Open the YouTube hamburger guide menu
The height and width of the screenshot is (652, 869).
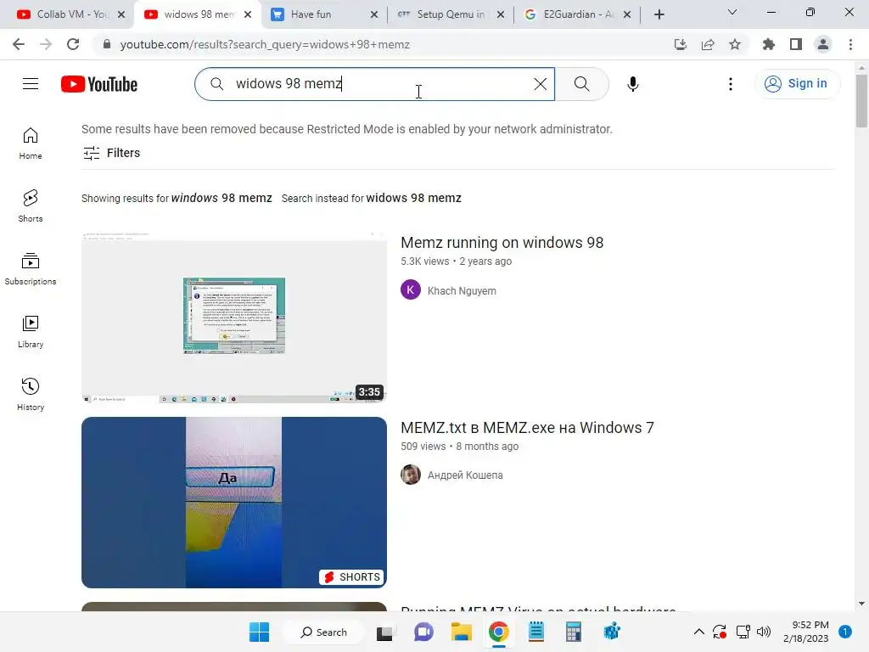(31, 84)
